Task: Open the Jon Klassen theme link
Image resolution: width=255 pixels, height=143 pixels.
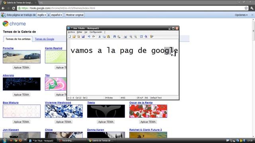Action: click(11, 130)
